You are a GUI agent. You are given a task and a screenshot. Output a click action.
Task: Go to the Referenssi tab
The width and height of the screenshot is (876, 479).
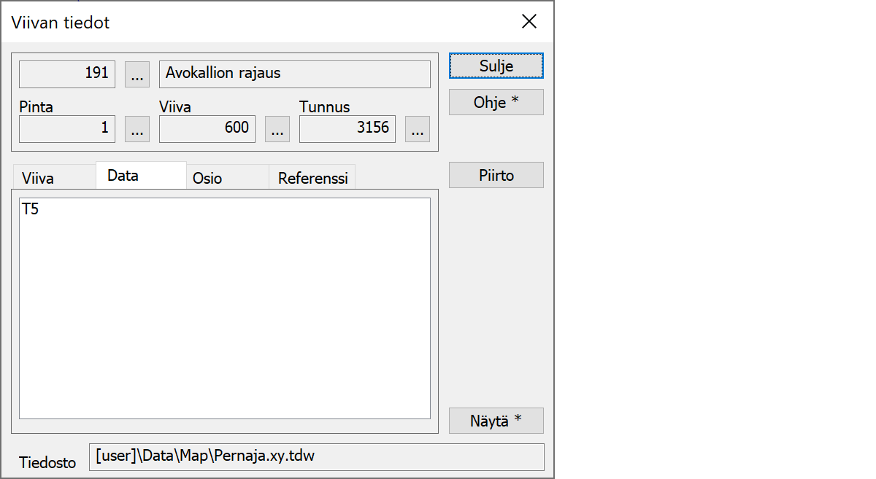312,179
